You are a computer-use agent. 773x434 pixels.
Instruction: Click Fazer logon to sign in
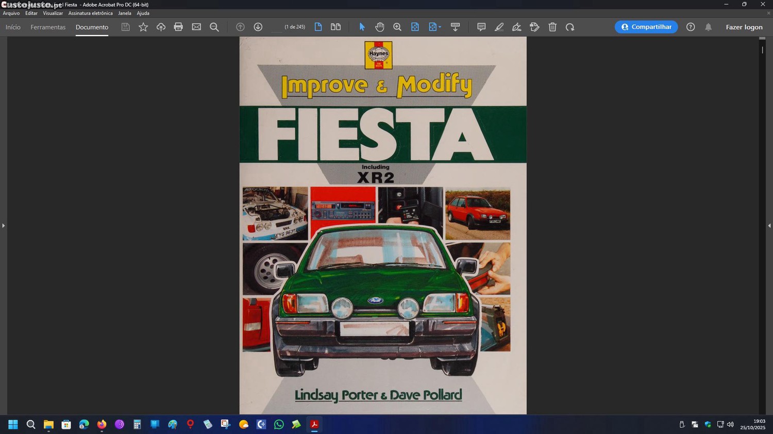pyautogui.click(x=744, y=27)
